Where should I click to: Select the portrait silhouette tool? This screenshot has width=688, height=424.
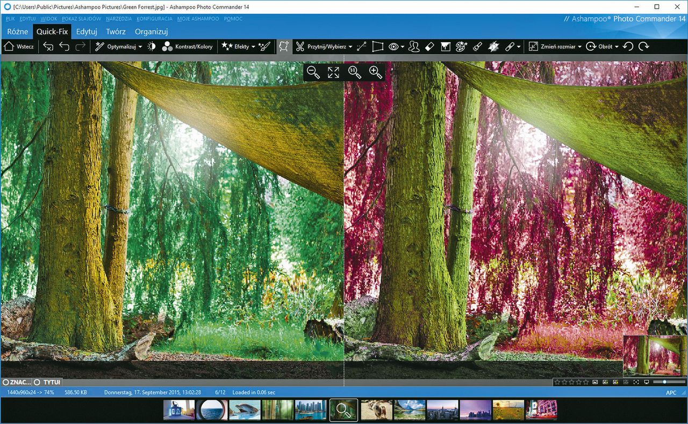point(413,47)
